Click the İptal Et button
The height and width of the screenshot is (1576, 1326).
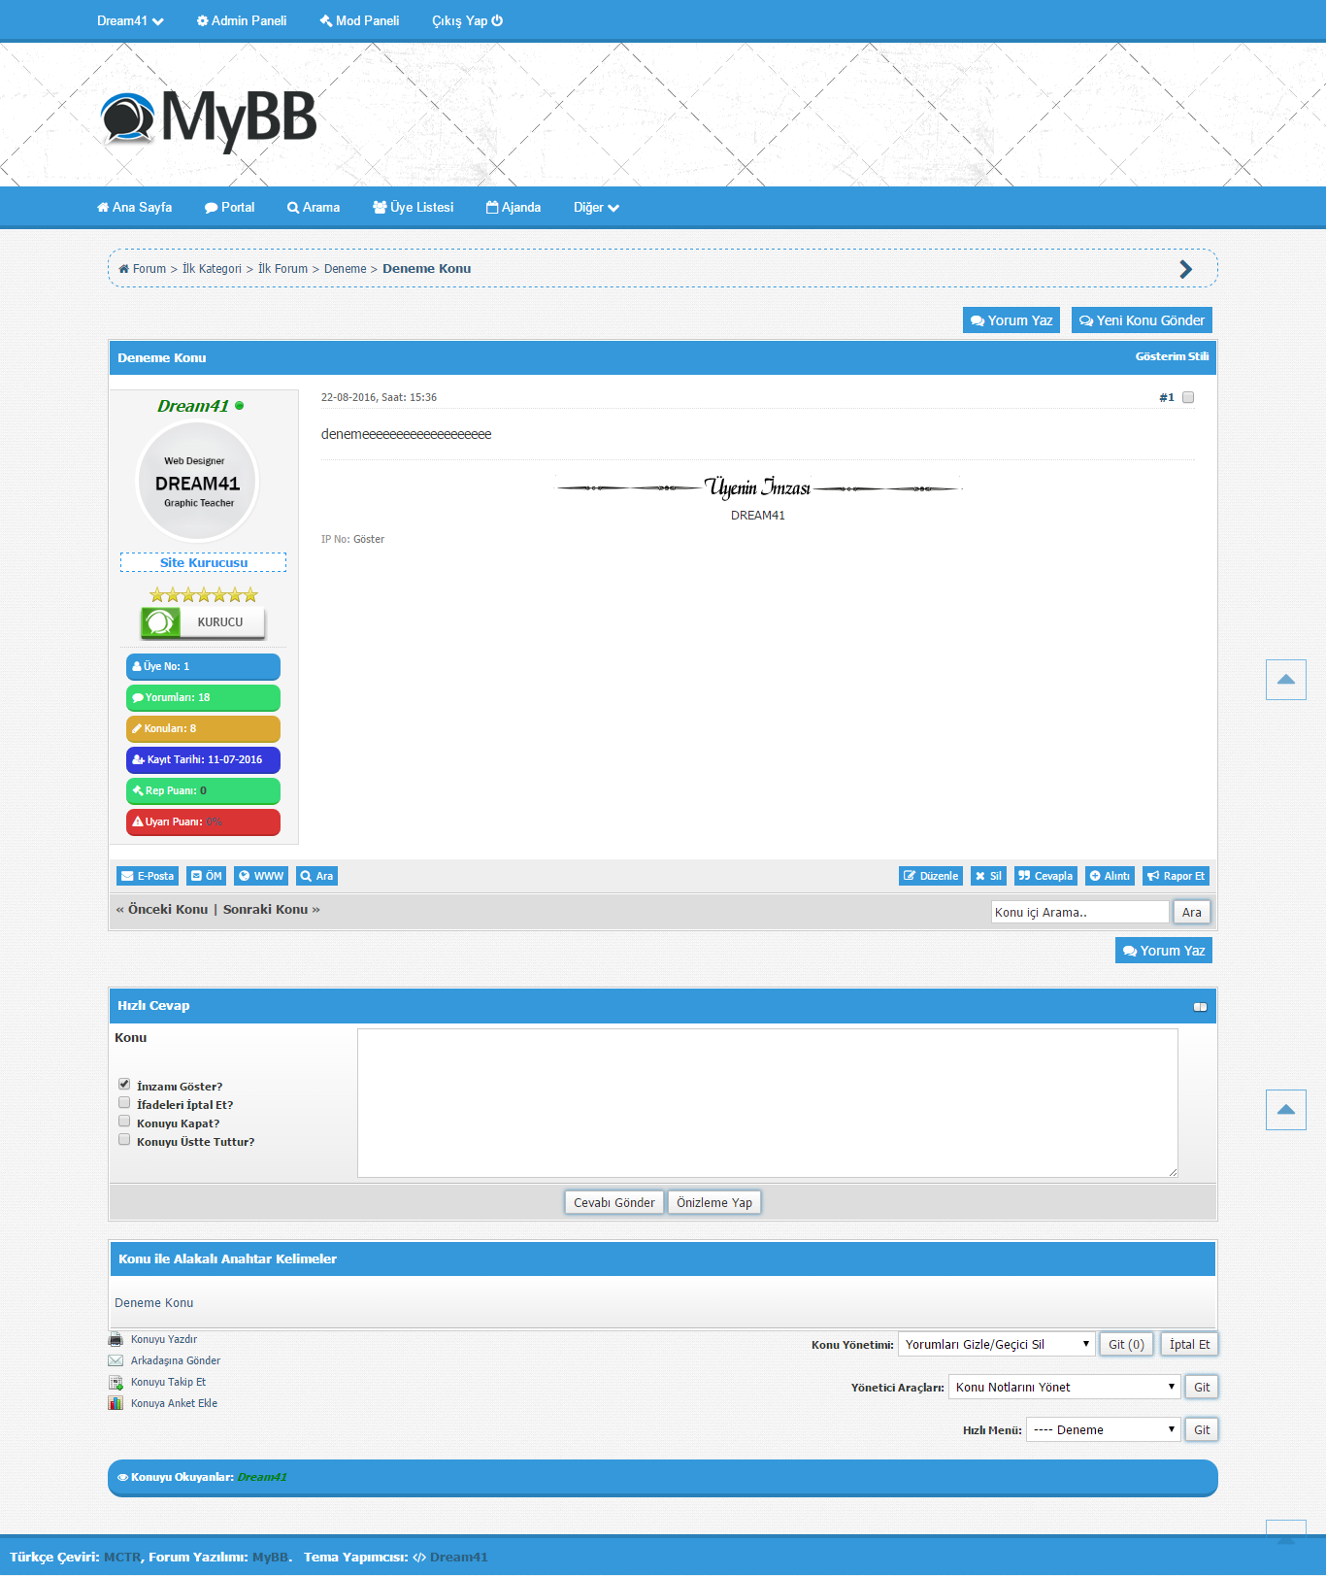(1189, 1344)
